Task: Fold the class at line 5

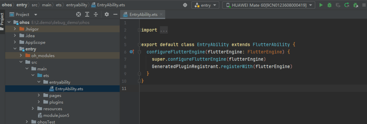Action: click(139, 45)
